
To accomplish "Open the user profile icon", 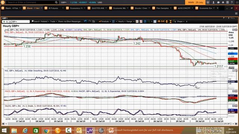I will [x=213, y=3].
